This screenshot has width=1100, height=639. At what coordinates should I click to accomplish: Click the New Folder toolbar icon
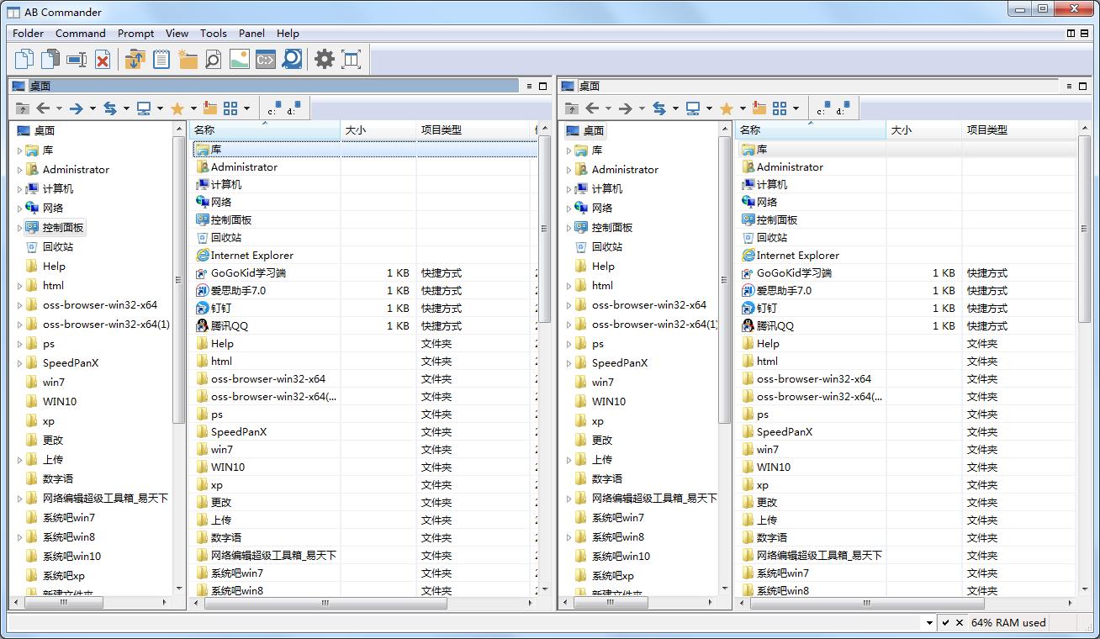188,59
